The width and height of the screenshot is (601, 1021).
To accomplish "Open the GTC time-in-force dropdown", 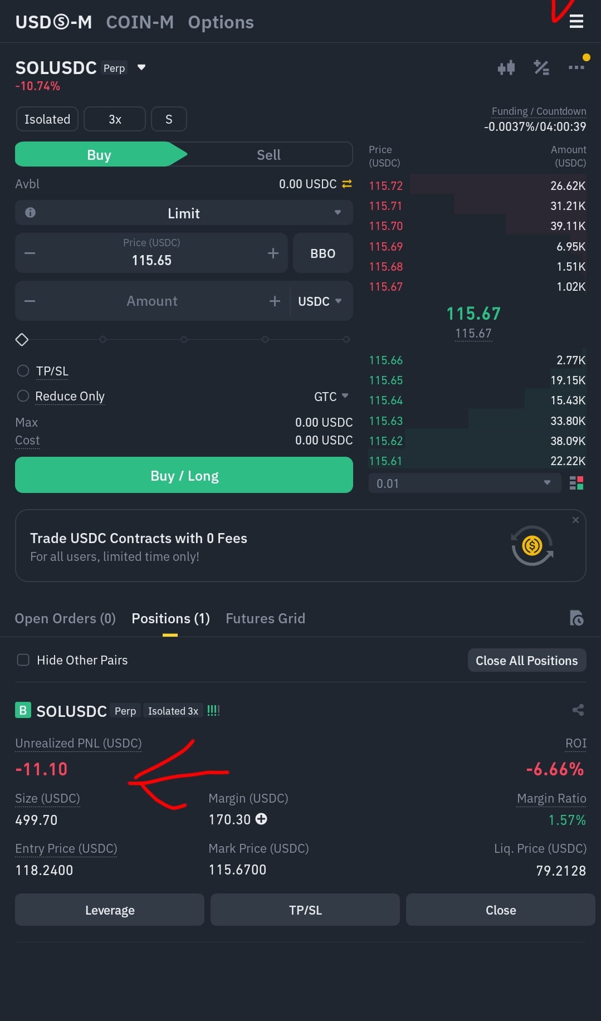I will tap(331, 397).
